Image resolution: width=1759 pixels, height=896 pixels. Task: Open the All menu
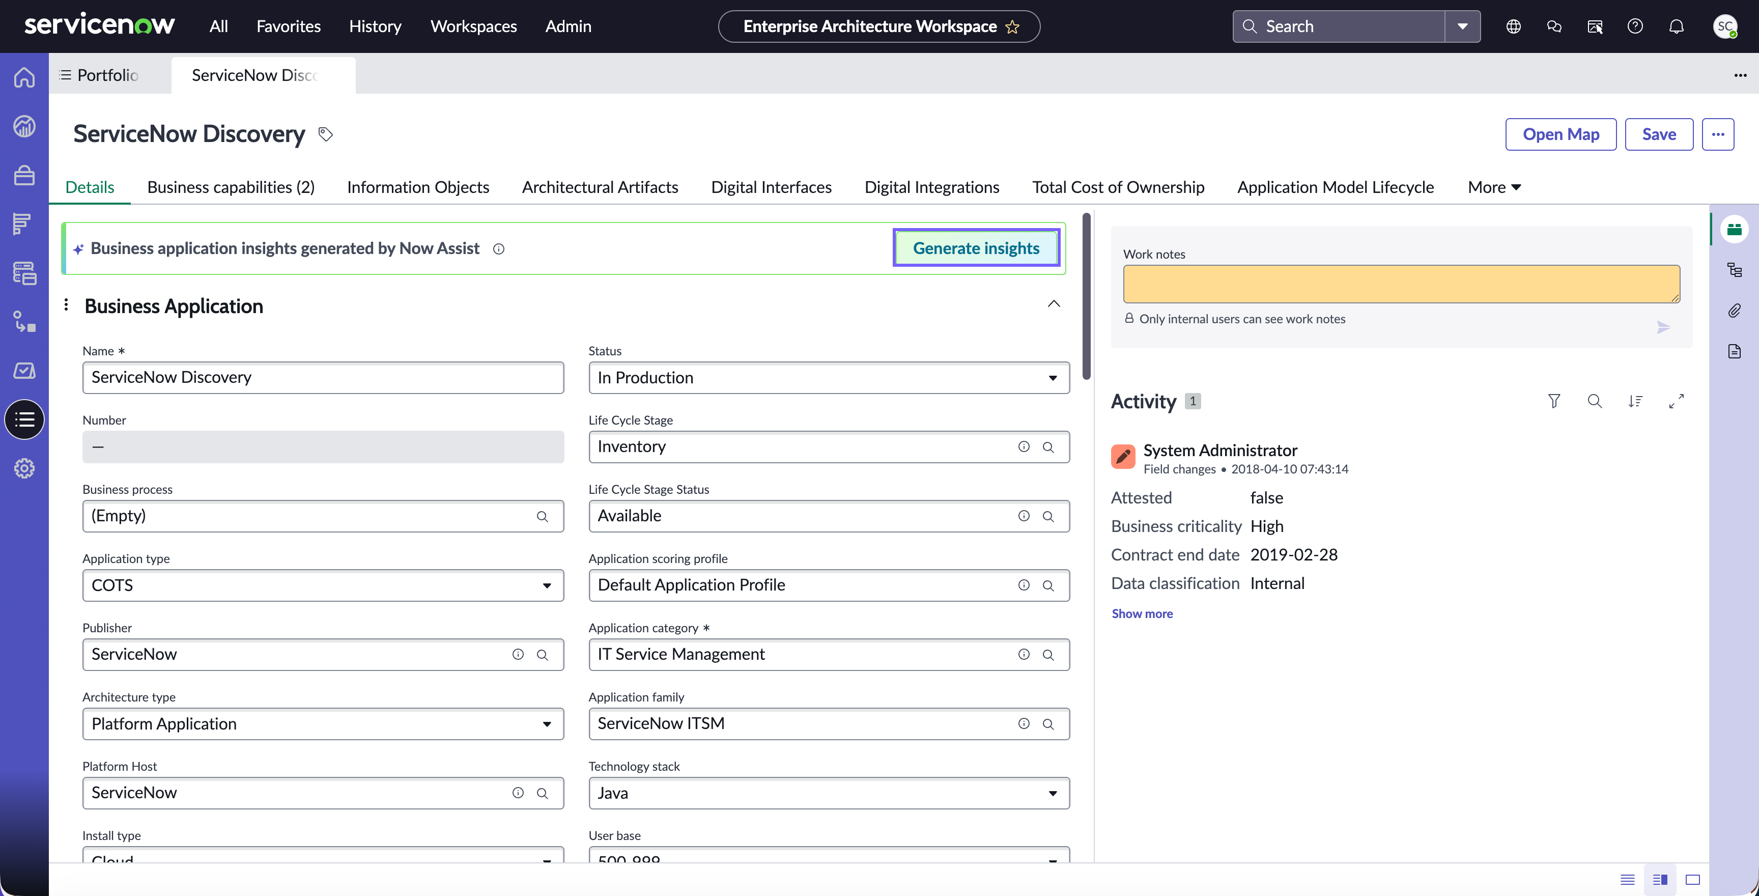[x=218, y=26]
